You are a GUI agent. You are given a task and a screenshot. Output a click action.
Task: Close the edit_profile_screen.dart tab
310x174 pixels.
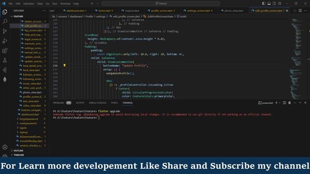(287, 11)
